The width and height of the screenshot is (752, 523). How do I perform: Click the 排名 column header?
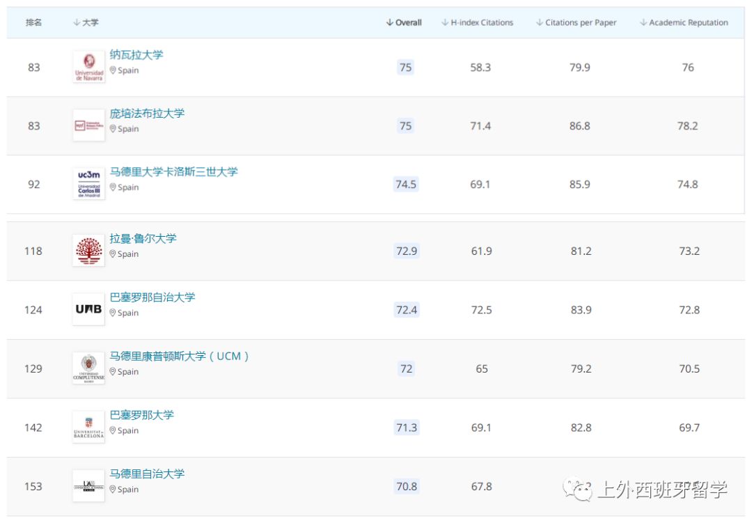(33, 23)
